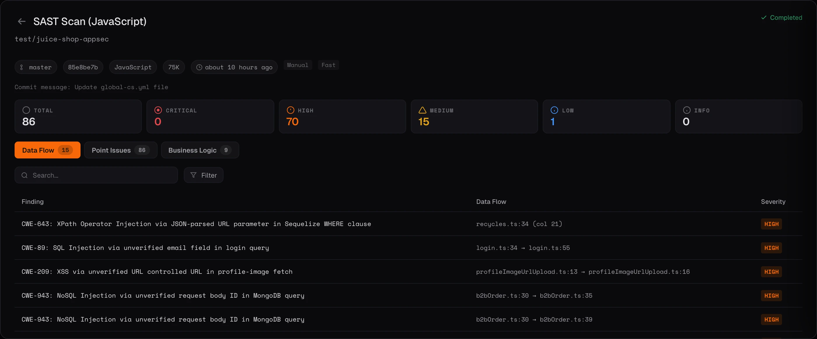The image size is (817, 339).
Task: Switch to the Data Flow tab
Action: pos(47,150)
